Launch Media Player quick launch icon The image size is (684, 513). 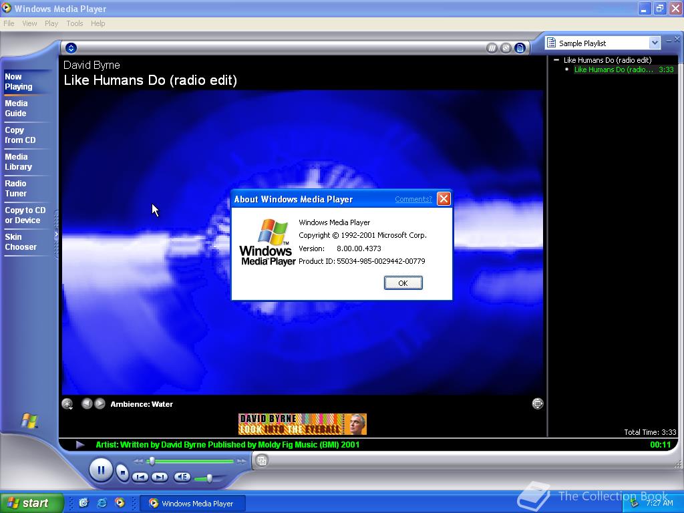pyautogui.click(x=120, y=503)
